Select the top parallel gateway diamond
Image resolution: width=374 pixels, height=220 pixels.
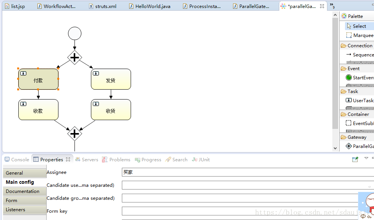74,57
